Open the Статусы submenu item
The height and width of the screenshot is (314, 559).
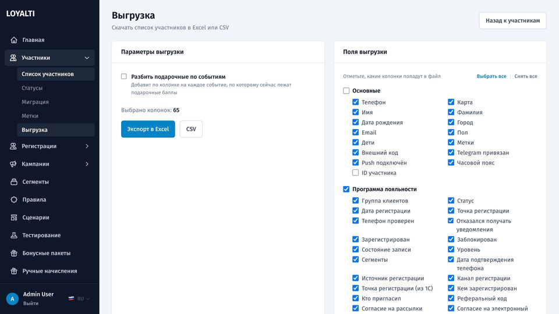point(56,88)
